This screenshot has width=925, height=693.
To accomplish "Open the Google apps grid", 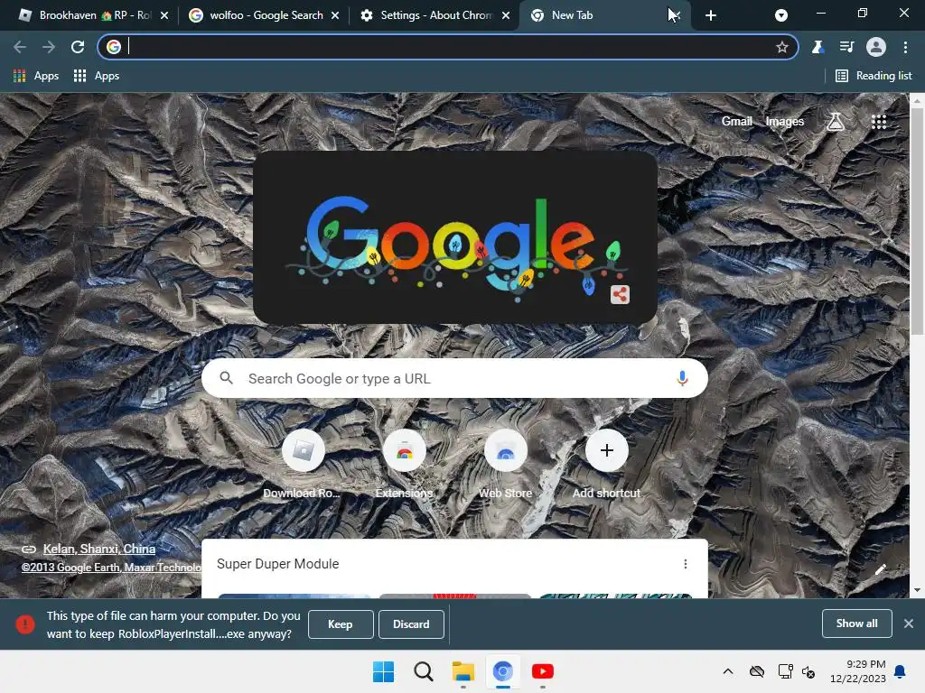I will (x=879, y=122).
